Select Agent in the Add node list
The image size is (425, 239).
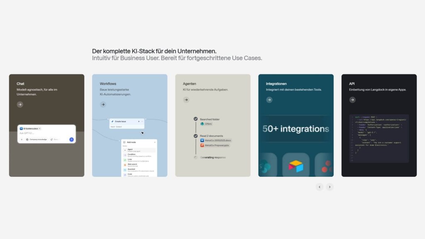(x=139, y=150)
